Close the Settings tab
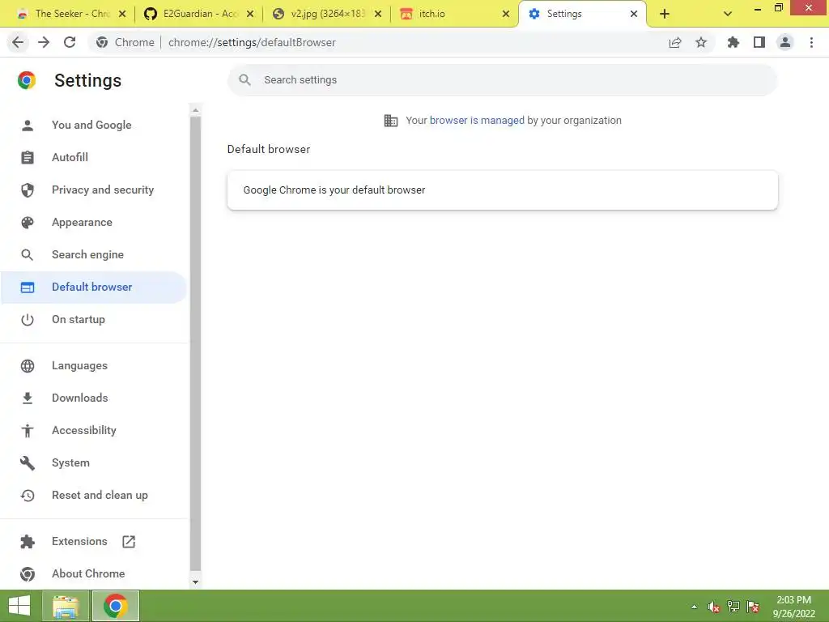This screenshot has width=829, height=622. (x=634, y=14)
